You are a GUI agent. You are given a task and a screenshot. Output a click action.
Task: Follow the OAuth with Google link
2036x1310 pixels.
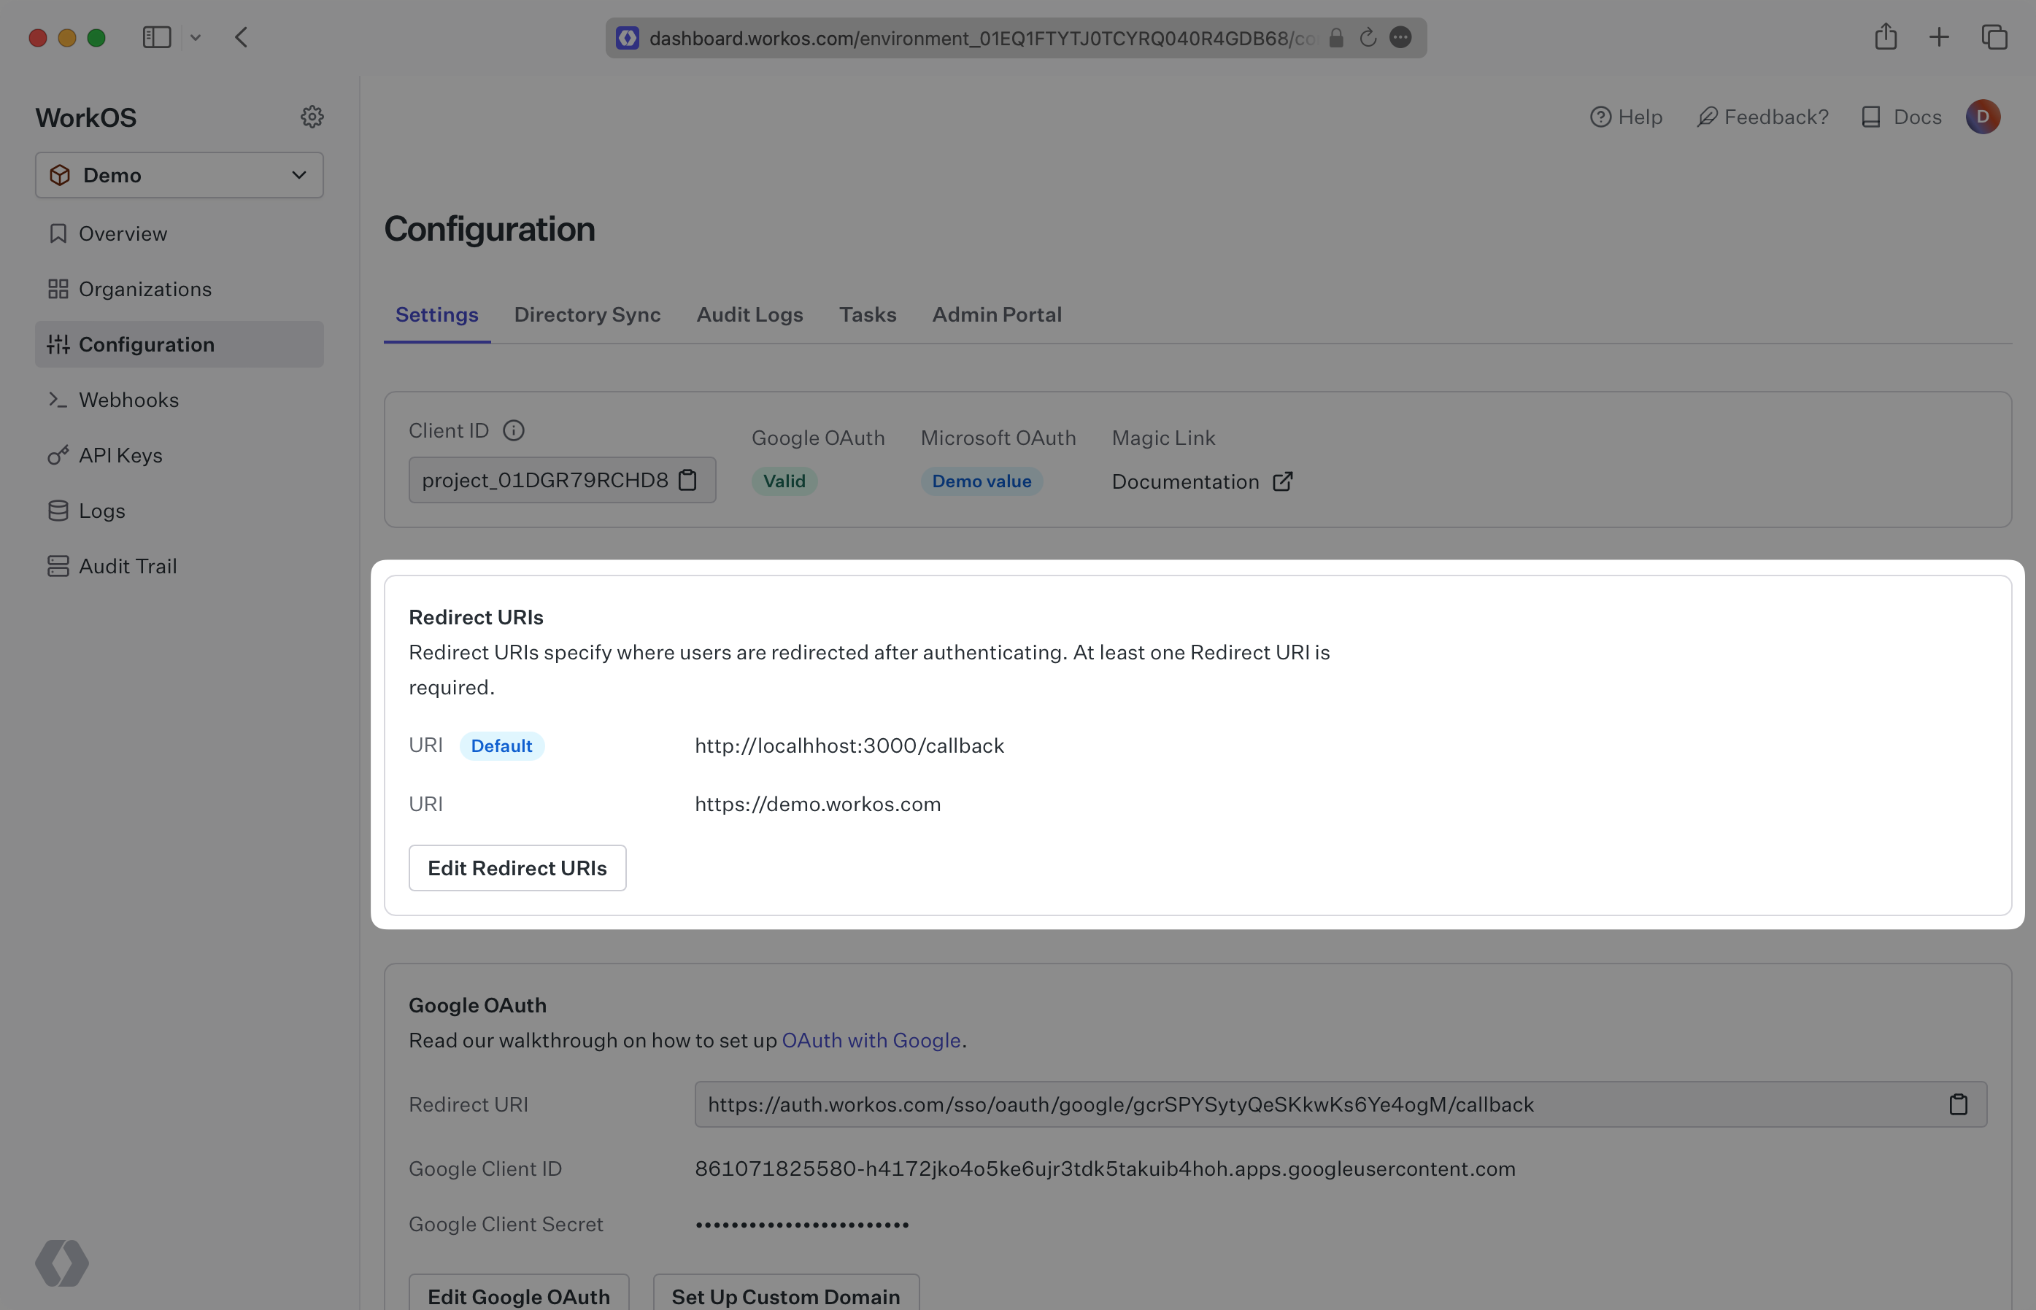(x=871, y=1040)
